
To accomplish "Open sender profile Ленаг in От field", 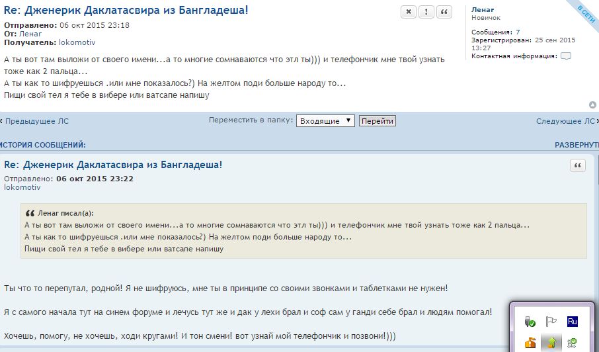I will (x=30, y=34).
